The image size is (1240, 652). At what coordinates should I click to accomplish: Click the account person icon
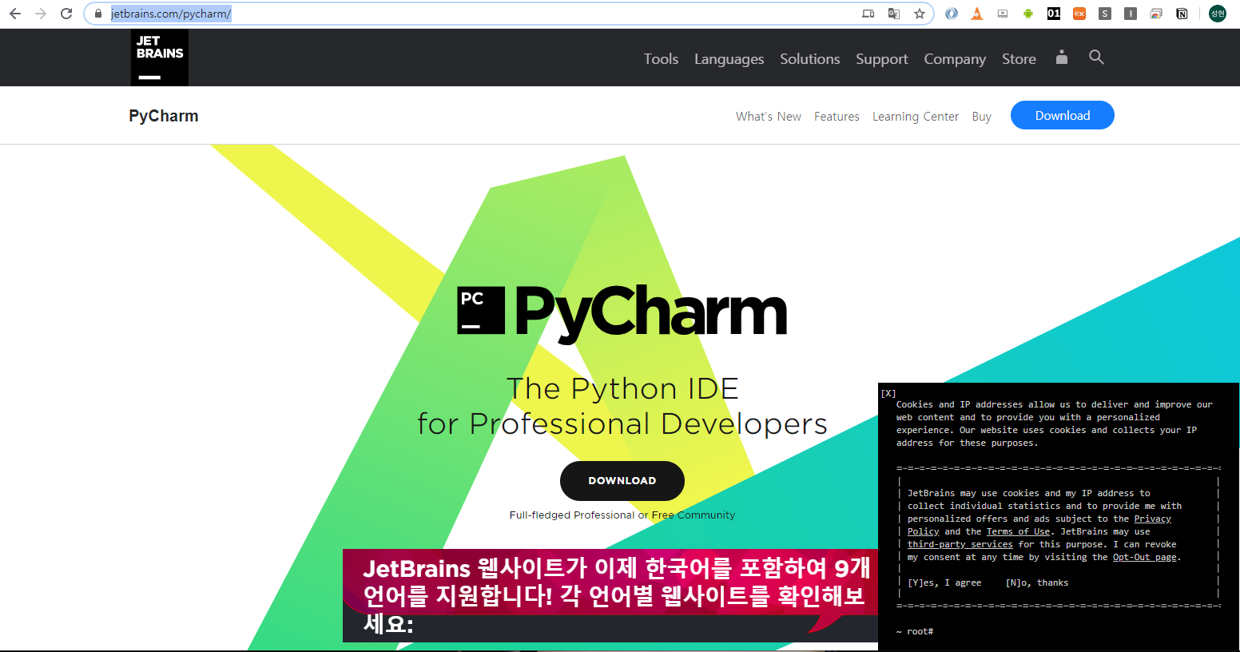point(1062,57)
